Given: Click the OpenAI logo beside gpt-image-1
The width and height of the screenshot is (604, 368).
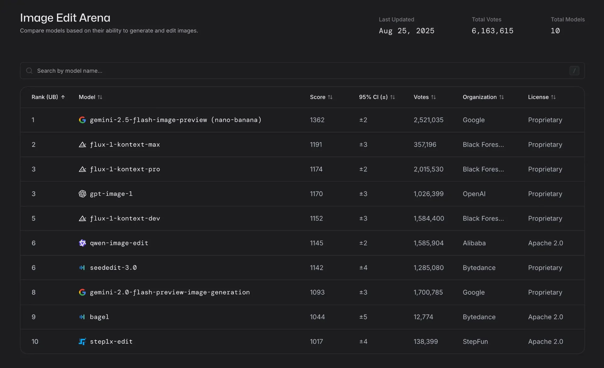Looking at the screenshot, I should pyautogui.click(x=82, y=194).
